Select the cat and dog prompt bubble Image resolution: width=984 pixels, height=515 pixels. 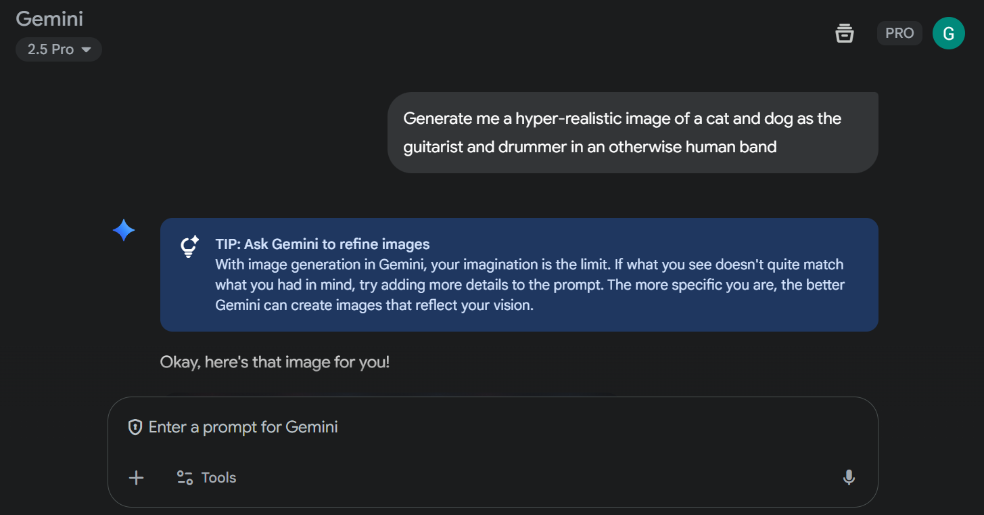coord(632,133)
